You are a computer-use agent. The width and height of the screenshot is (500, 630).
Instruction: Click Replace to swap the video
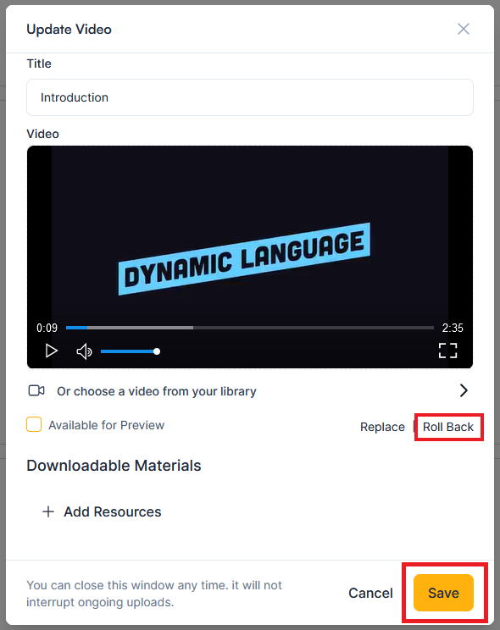382,427
